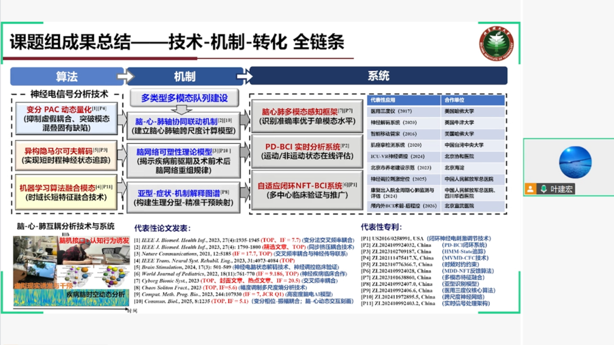The height and width of the screenshot is (345, 614).
Task: Click the 中国台湾中央大学 table cell
Action: 473,145
